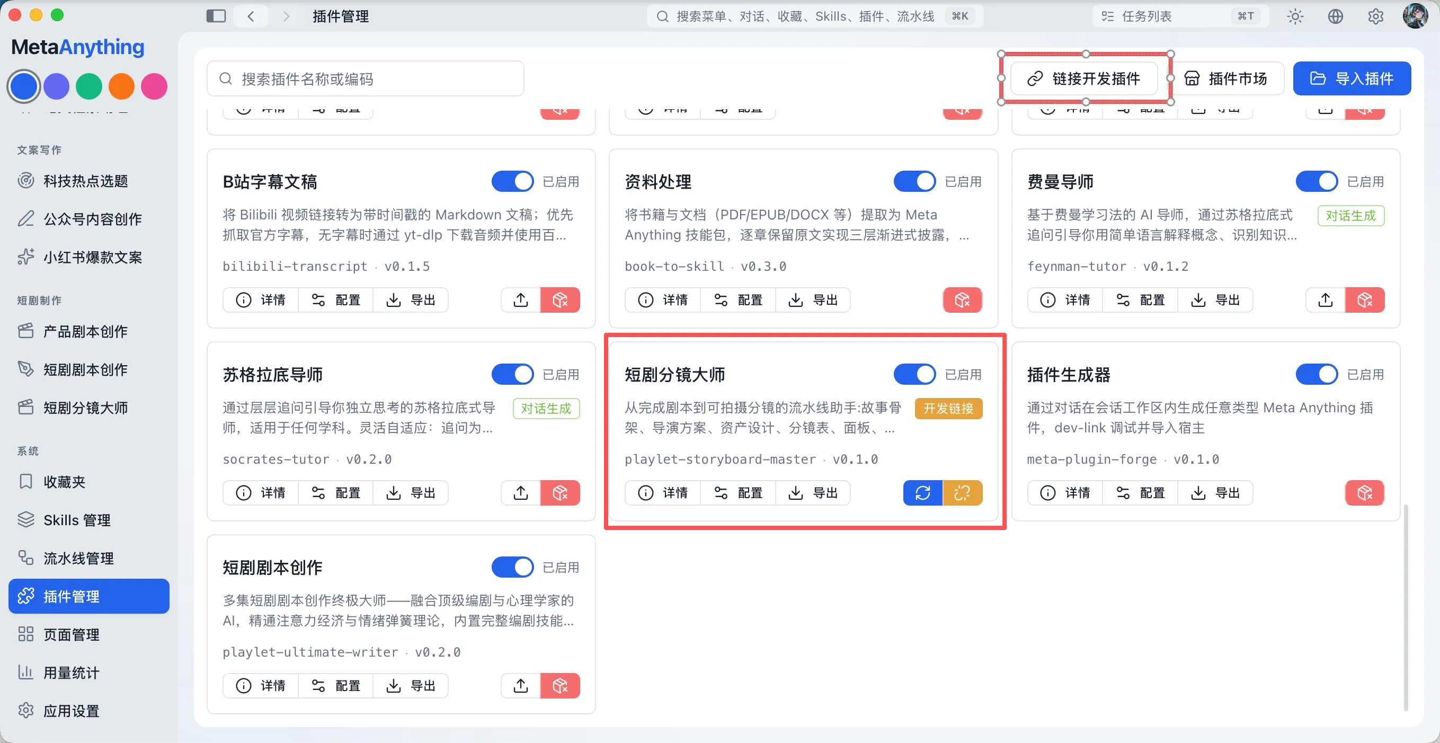
Task: Select the blue theme color swatch
Action: click(23, 86)
